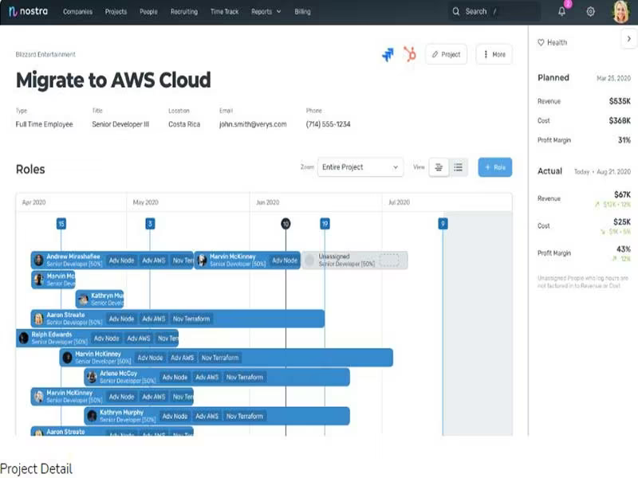
Task: Click the edit Project button
Action: coord(447,54)
